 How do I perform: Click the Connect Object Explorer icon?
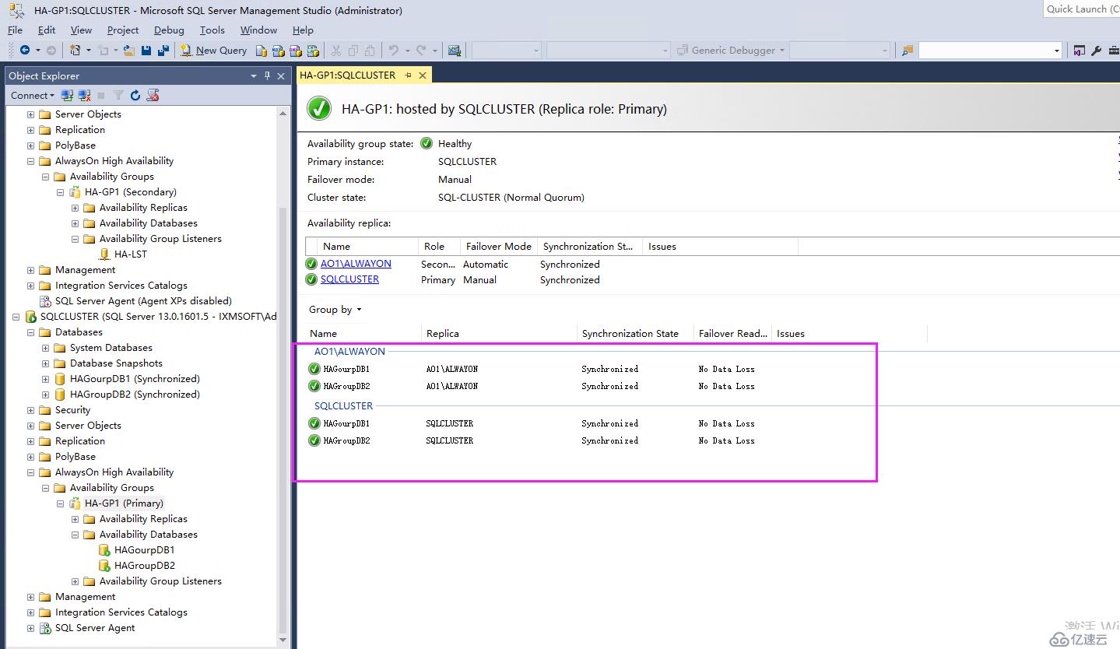click(x=68, y=96)
